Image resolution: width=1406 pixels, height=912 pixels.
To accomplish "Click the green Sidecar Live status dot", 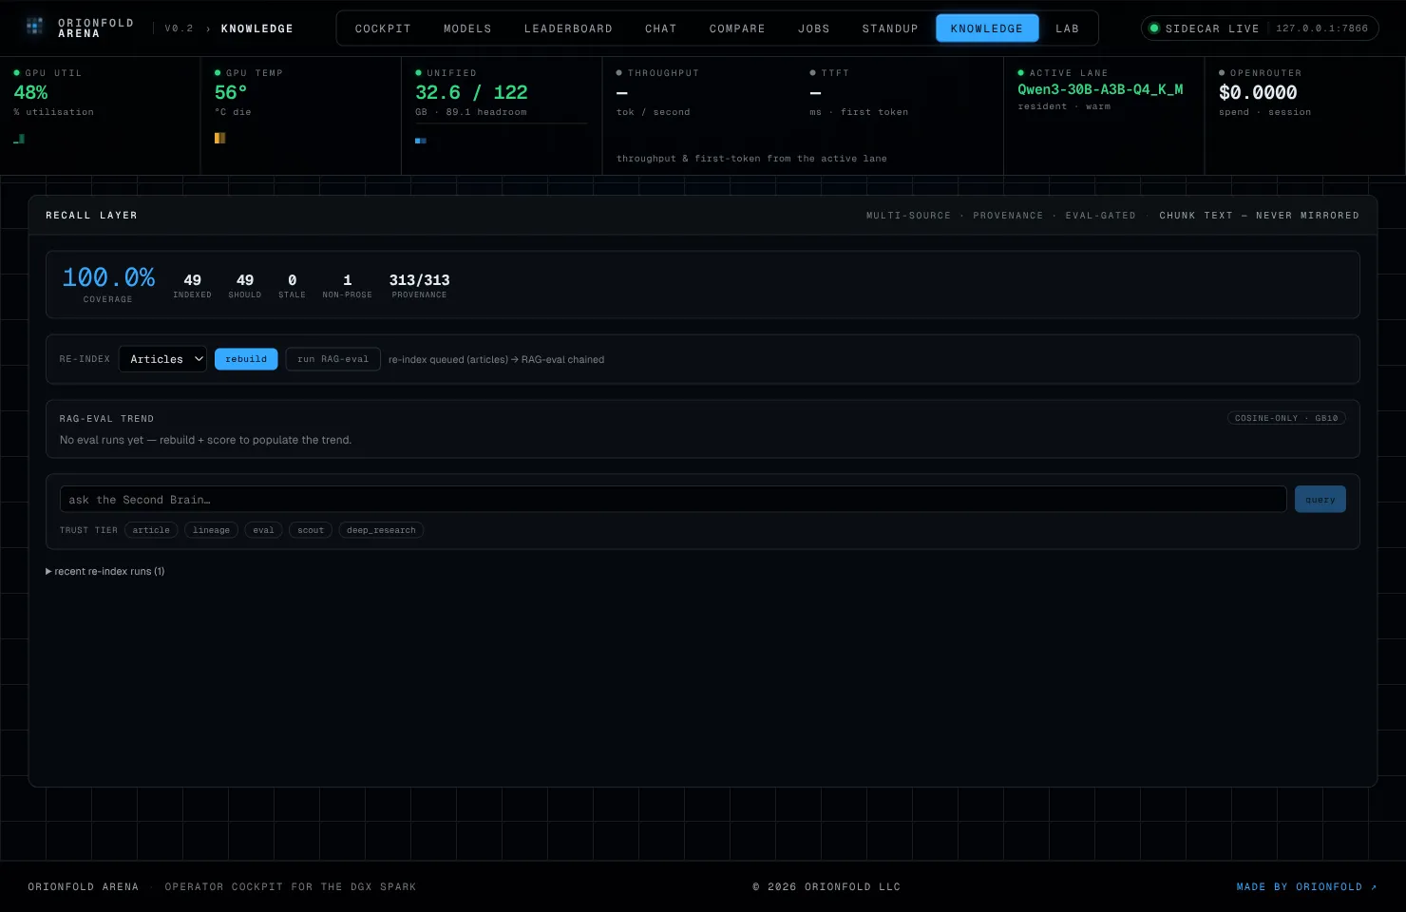I will [1154, 28].
